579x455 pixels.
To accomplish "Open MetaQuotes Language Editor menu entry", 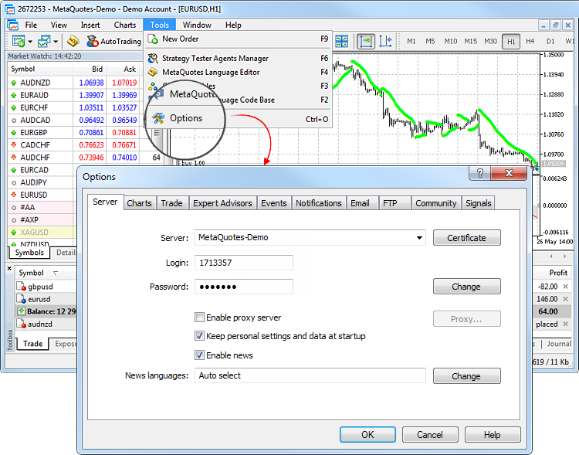I will pyautogui.click(x=238, y=72).
